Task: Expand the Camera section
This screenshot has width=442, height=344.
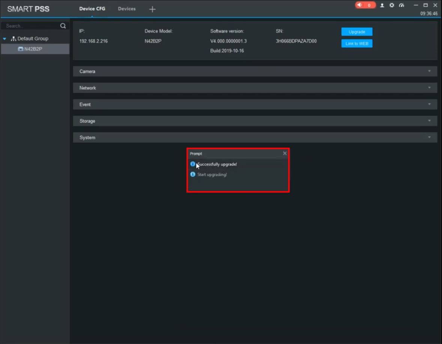Action: click(255, 72)
